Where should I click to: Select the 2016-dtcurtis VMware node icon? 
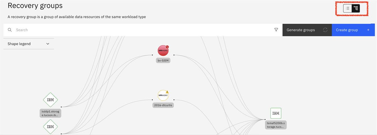click(x=163, y=95)
